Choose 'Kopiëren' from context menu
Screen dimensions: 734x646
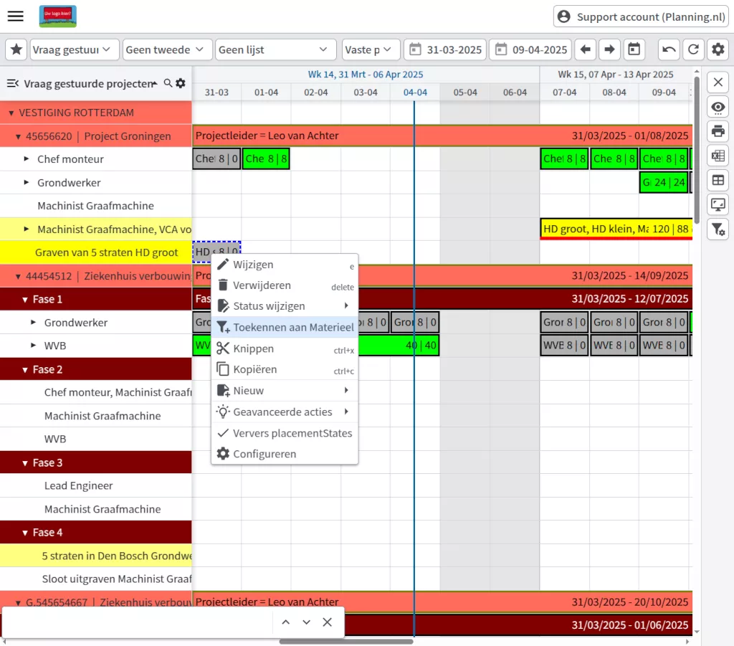[255, 369]
